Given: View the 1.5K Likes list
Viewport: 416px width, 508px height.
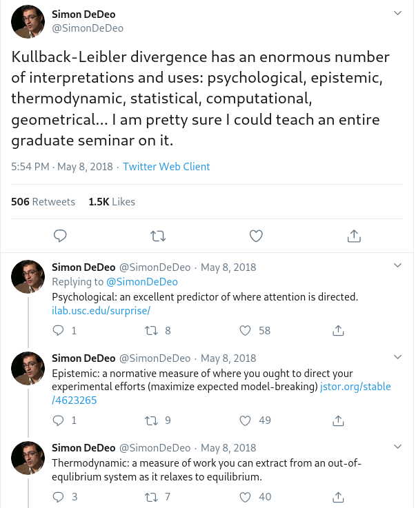Looking at the screenshot, I should tap(112, 202).
